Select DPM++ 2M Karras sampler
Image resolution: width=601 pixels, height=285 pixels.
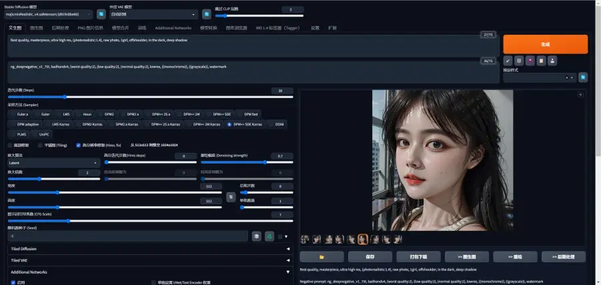[203, 124]
